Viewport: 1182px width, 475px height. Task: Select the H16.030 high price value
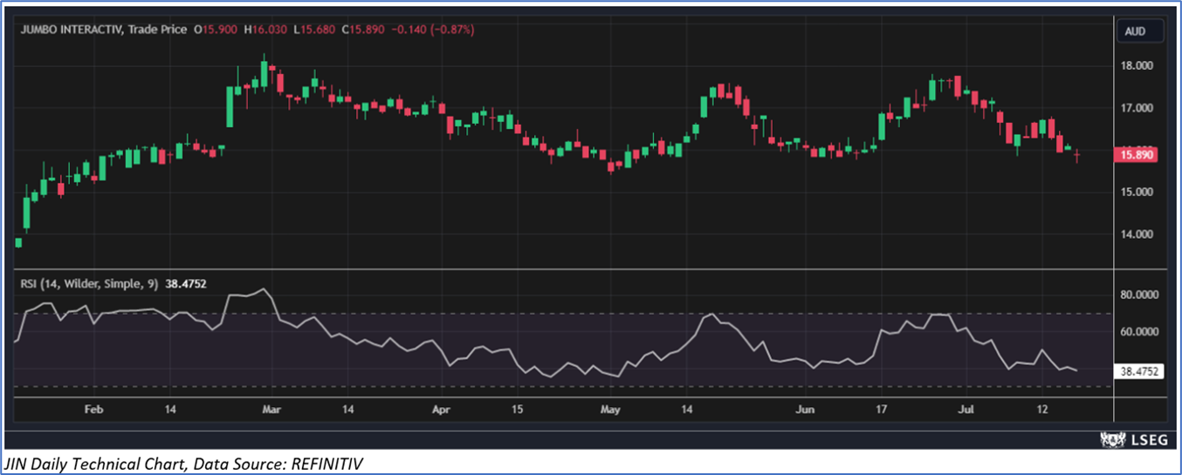point(266,30)
